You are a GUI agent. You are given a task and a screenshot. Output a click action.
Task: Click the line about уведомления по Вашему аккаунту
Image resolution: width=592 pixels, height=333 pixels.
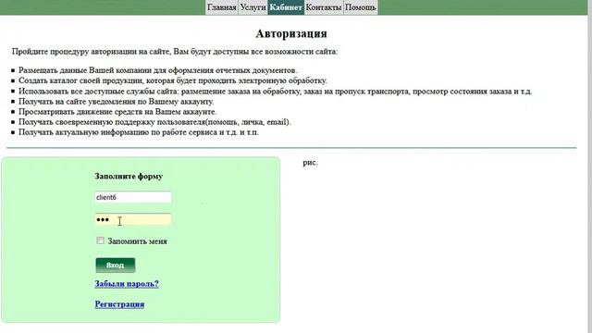(x=117, y=101)
